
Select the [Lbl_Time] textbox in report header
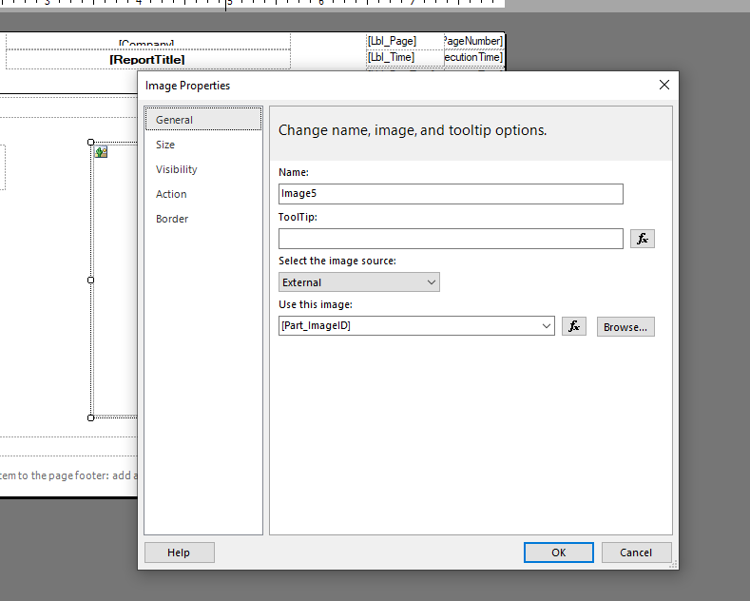[405, 57]
